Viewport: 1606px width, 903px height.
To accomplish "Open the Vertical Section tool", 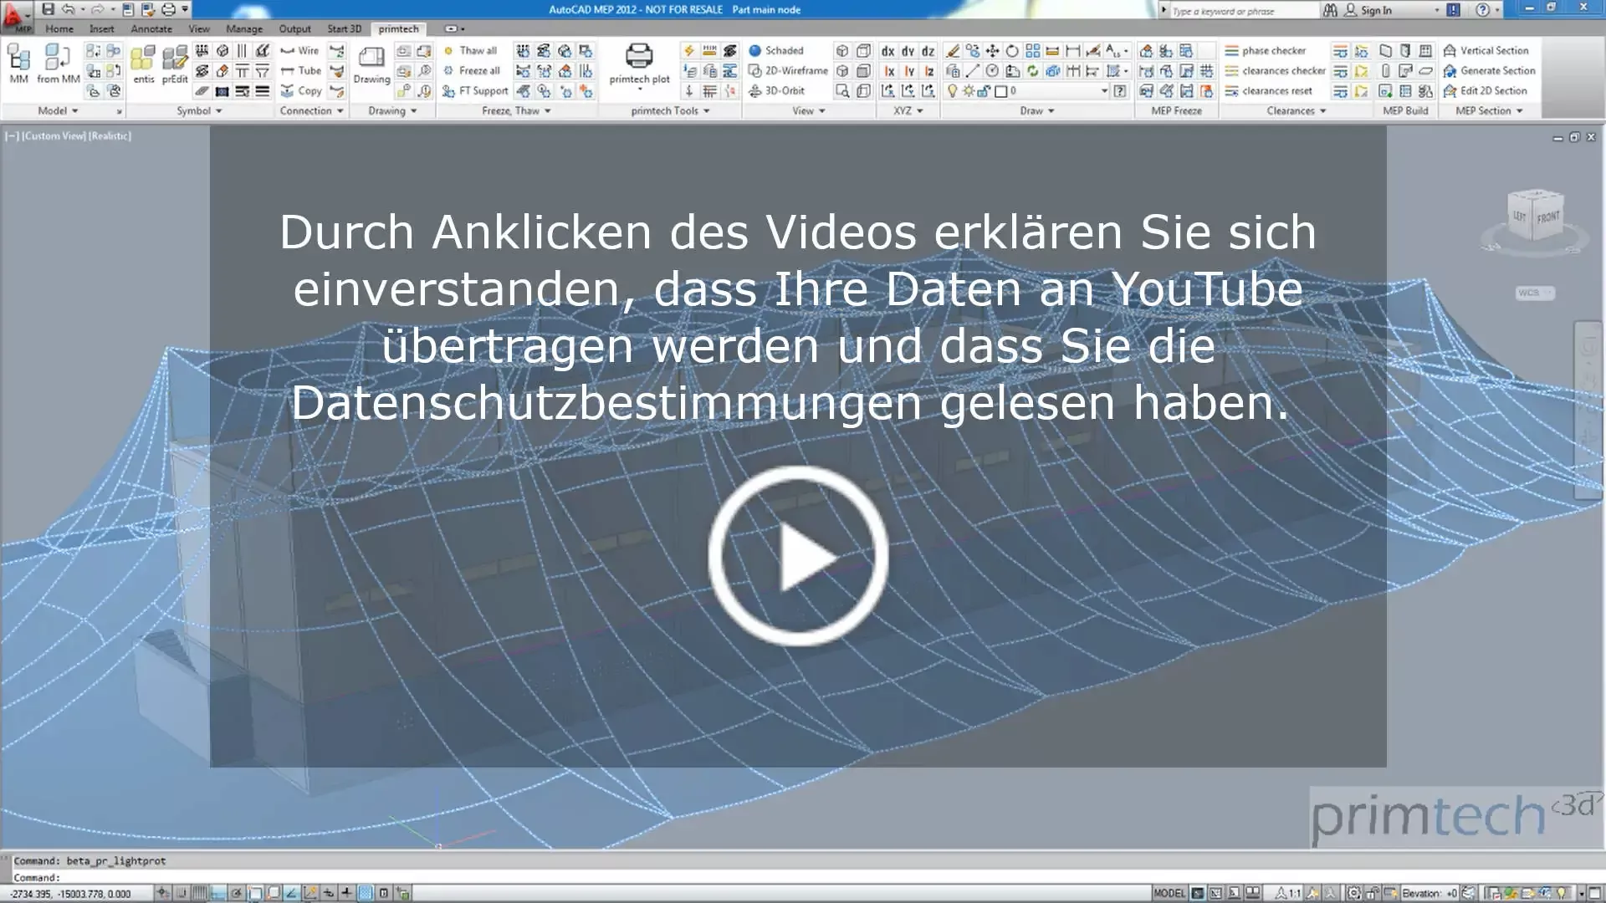I will tap(1487, 50).
